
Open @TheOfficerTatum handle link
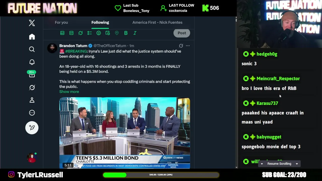[x=110, y=46]
